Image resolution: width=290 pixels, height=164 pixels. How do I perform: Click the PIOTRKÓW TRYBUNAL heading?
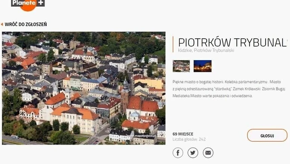233,42
